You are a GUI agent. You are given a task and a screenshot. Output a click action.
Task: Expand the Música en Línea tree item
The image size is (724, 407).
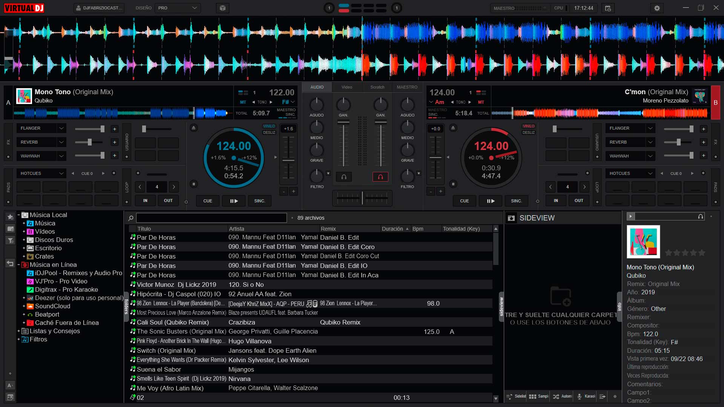[x=18, y=265]
